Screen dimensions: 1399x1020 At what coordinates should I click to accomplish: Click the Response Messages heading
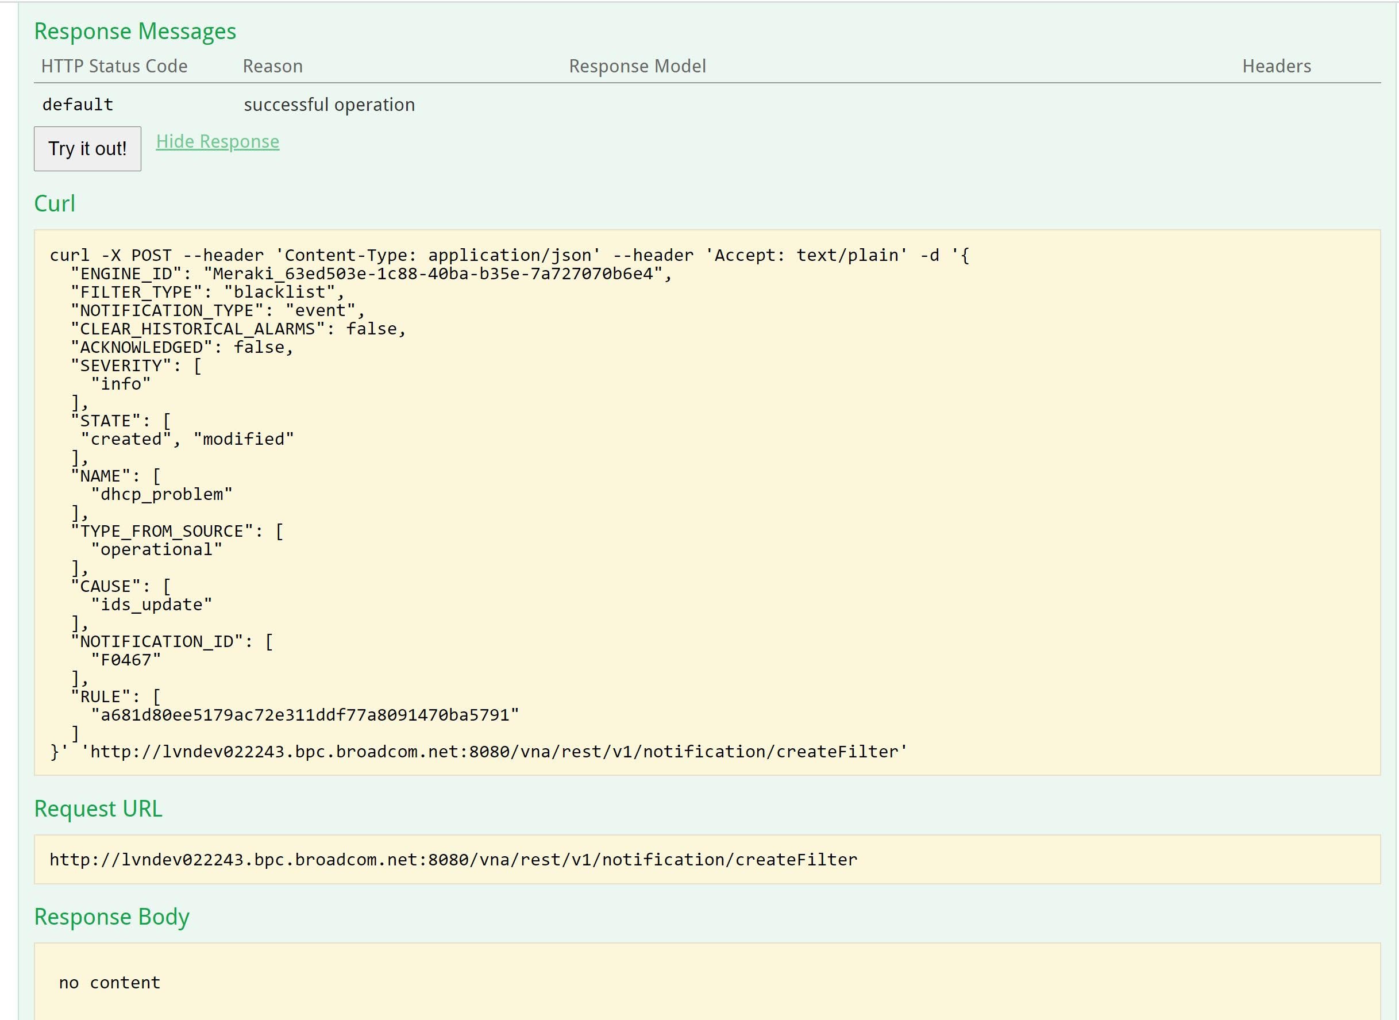(x=134, y=32)
